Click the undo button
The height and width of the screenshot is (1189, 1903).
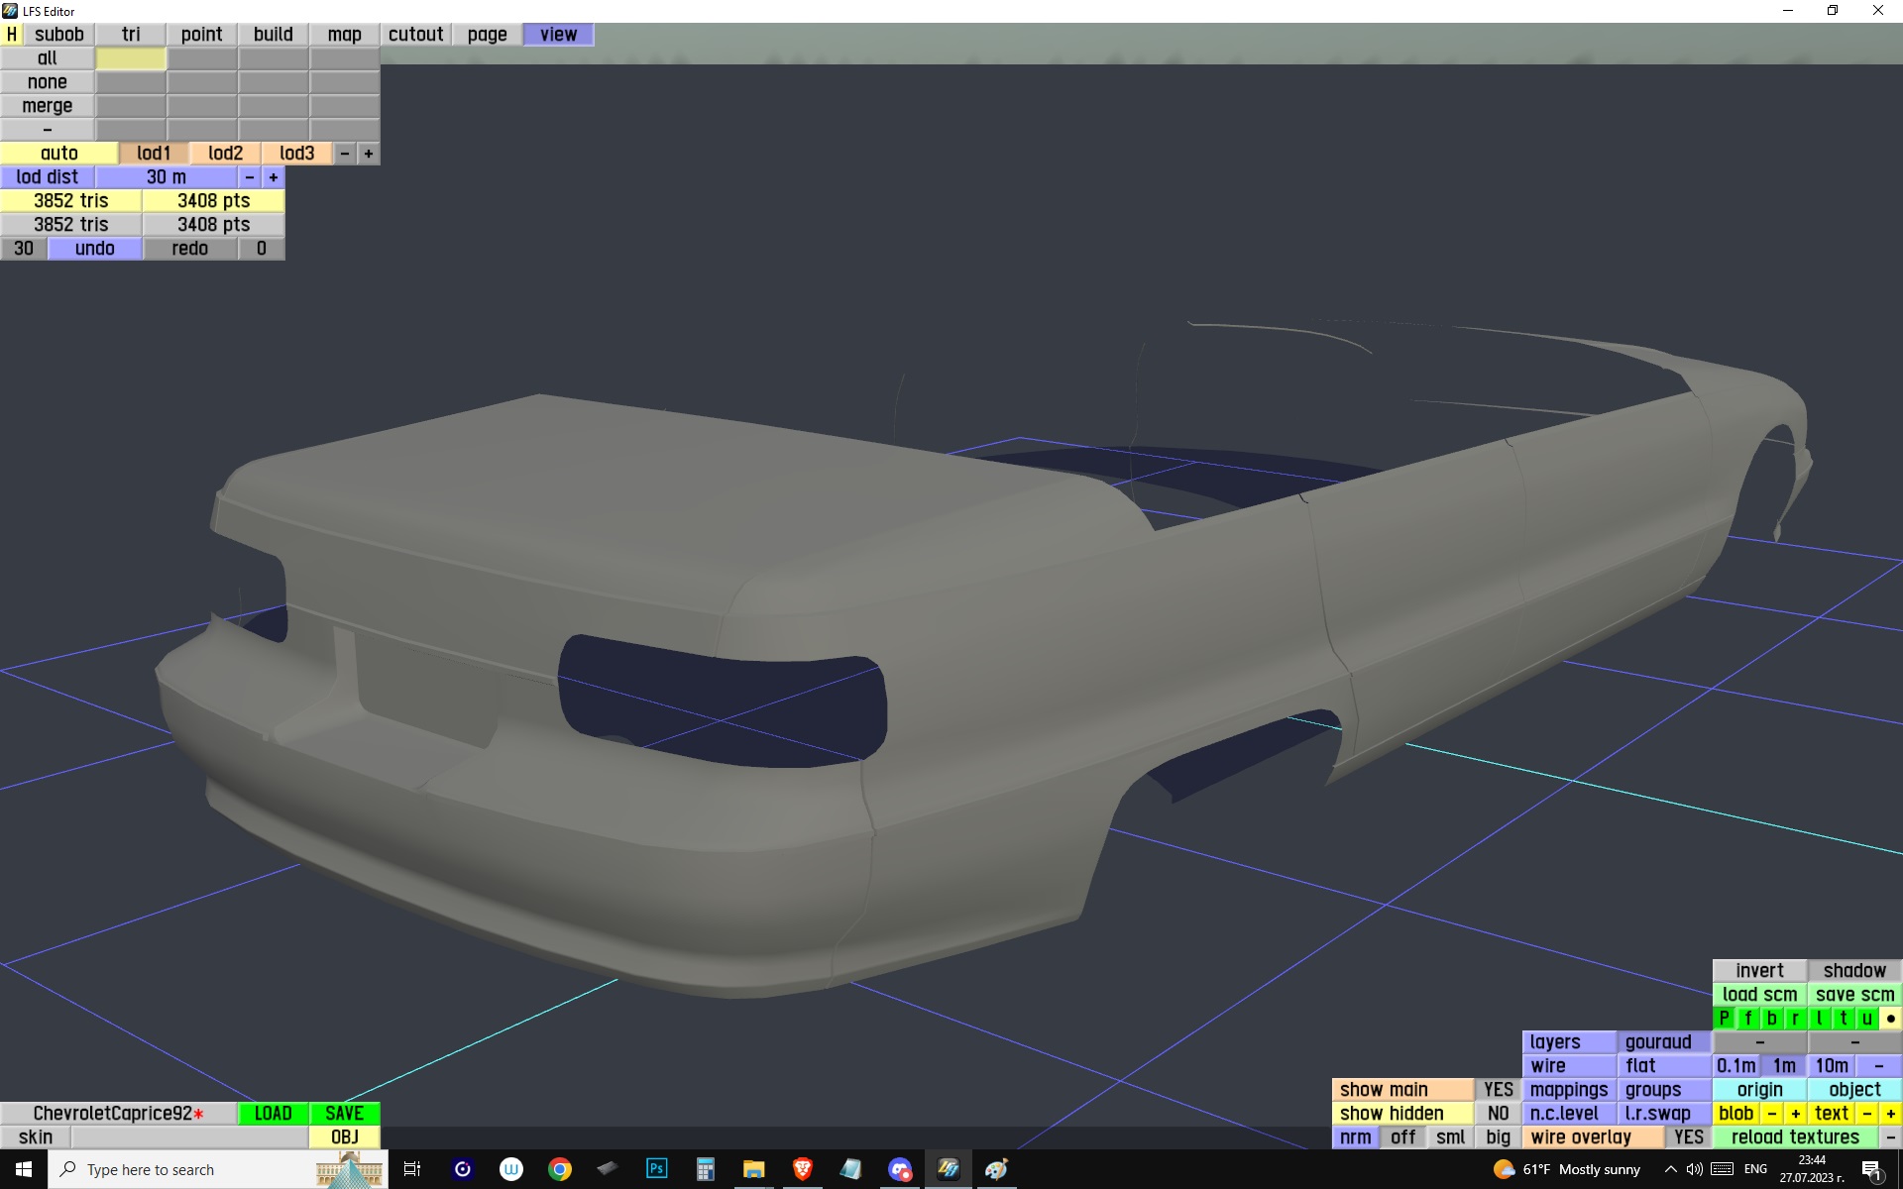[x=95, y=248]
